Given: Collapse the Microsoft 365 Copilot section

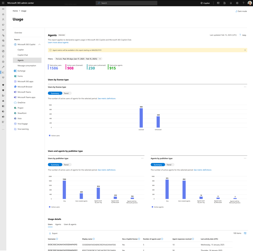Looking at the screenshot, I should point(39,44).
